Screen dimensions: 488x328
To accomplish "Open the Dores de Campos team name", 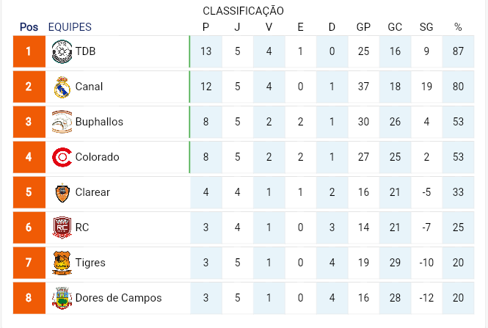I will click(x=119, y=298).
